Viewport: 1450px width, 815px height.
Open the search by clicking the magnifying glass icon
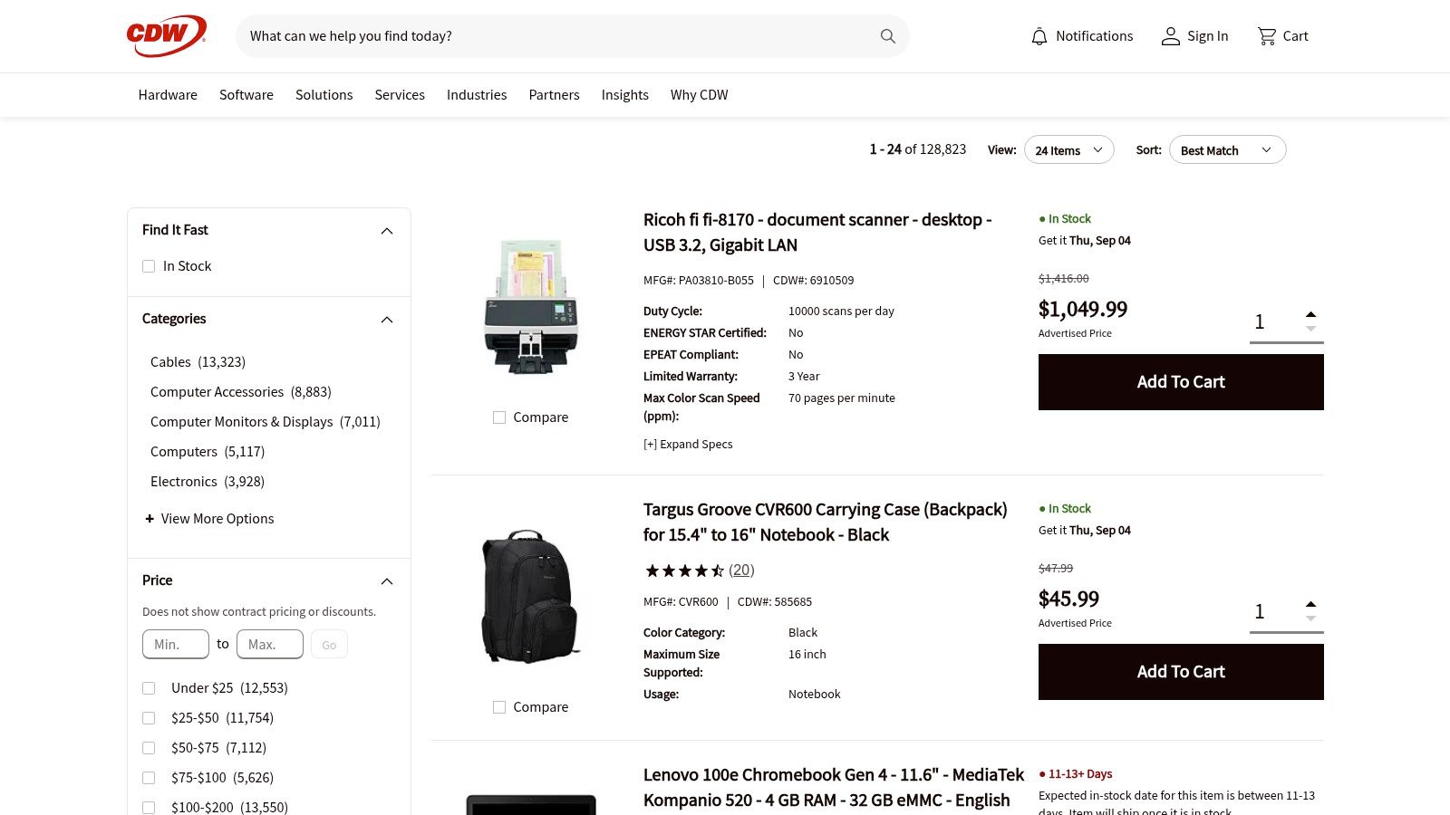(887, 36)
